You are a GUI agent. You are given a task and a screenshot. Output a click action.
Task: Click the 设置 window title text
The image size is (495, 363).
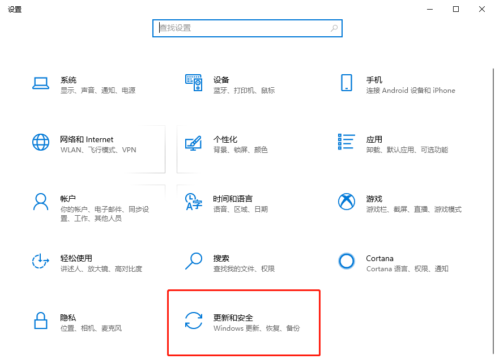(x=15, y=9)
